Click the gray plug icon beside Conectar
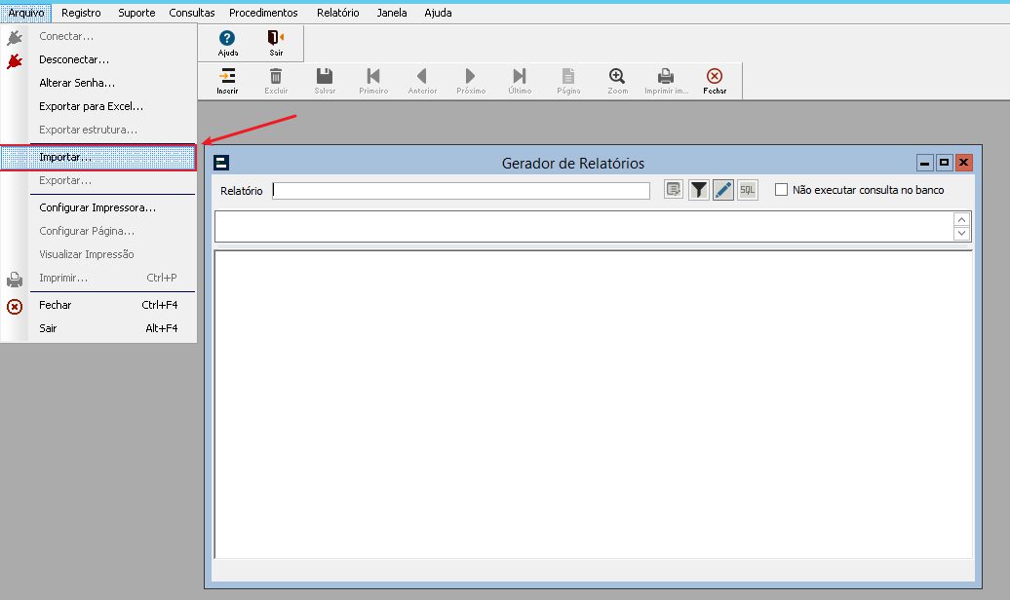This screenshot has height=600, width=1010. [x=15, y=37]
